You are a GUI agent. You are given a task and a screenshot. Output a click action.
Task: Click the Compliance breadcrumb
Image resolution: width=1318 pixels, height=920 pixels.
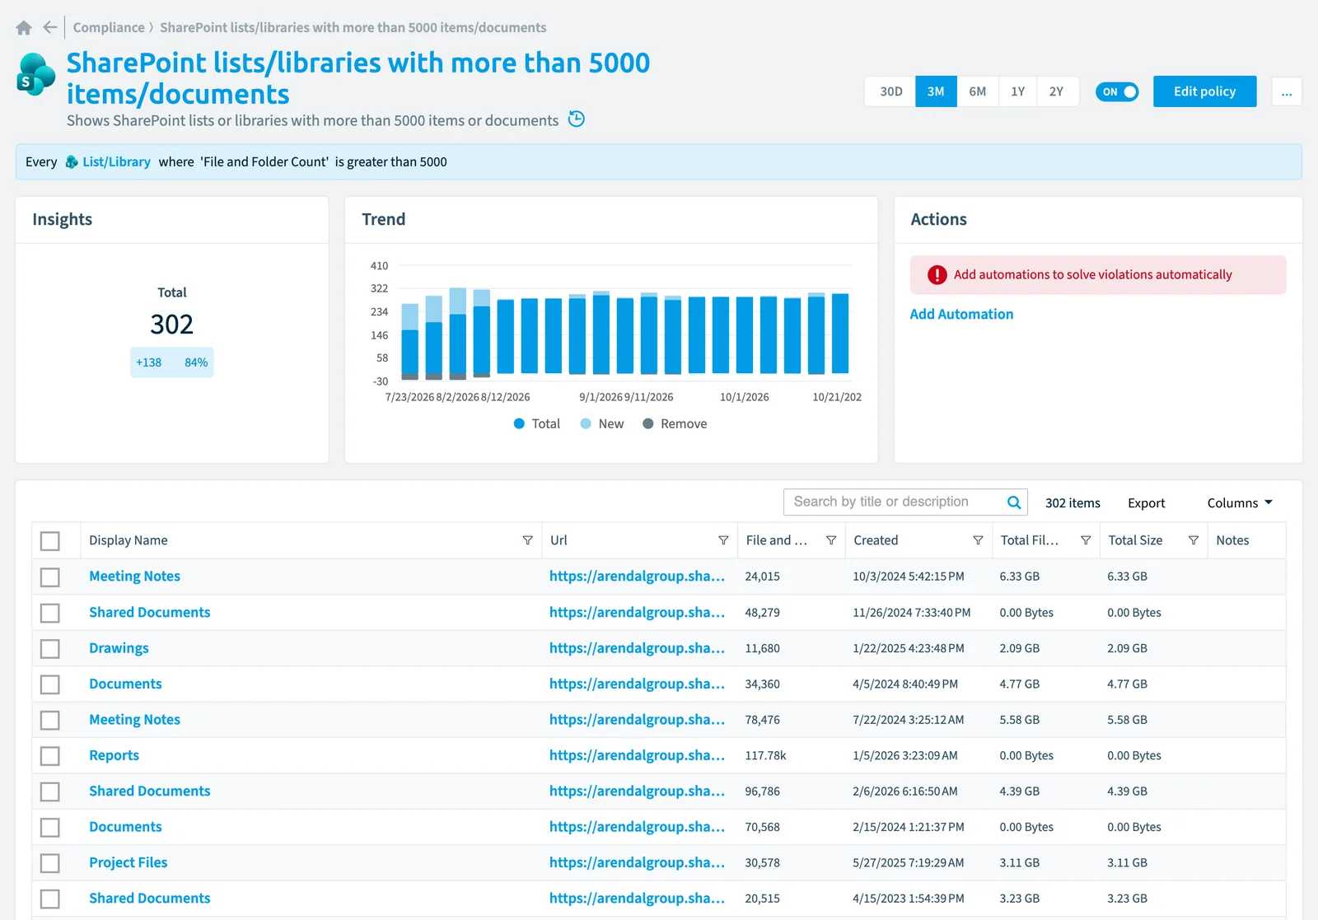click(109, 27)
